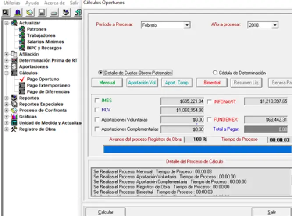Open the Utilerías menu
Image resolution: width=292 pixels, height=216 pixels.
(12, 3)
